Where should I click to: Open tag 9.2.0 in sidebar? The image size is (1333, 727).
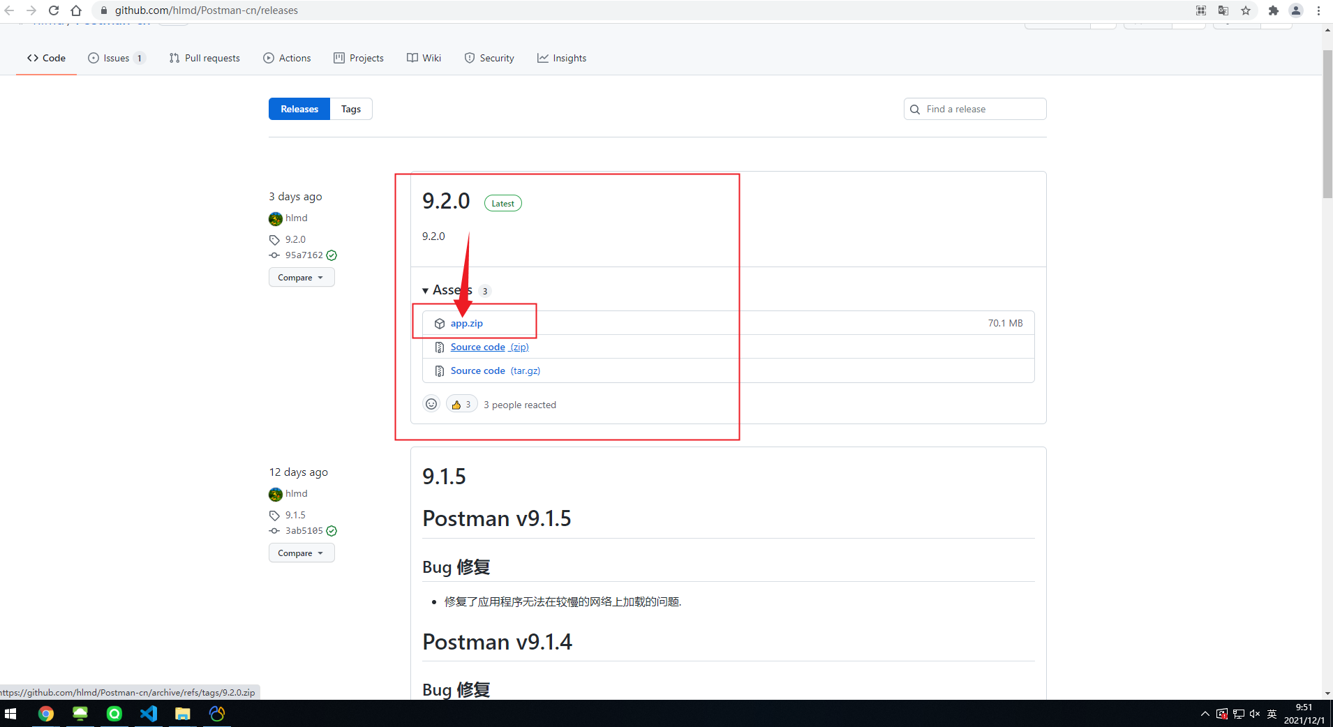[x=295, y=239]
